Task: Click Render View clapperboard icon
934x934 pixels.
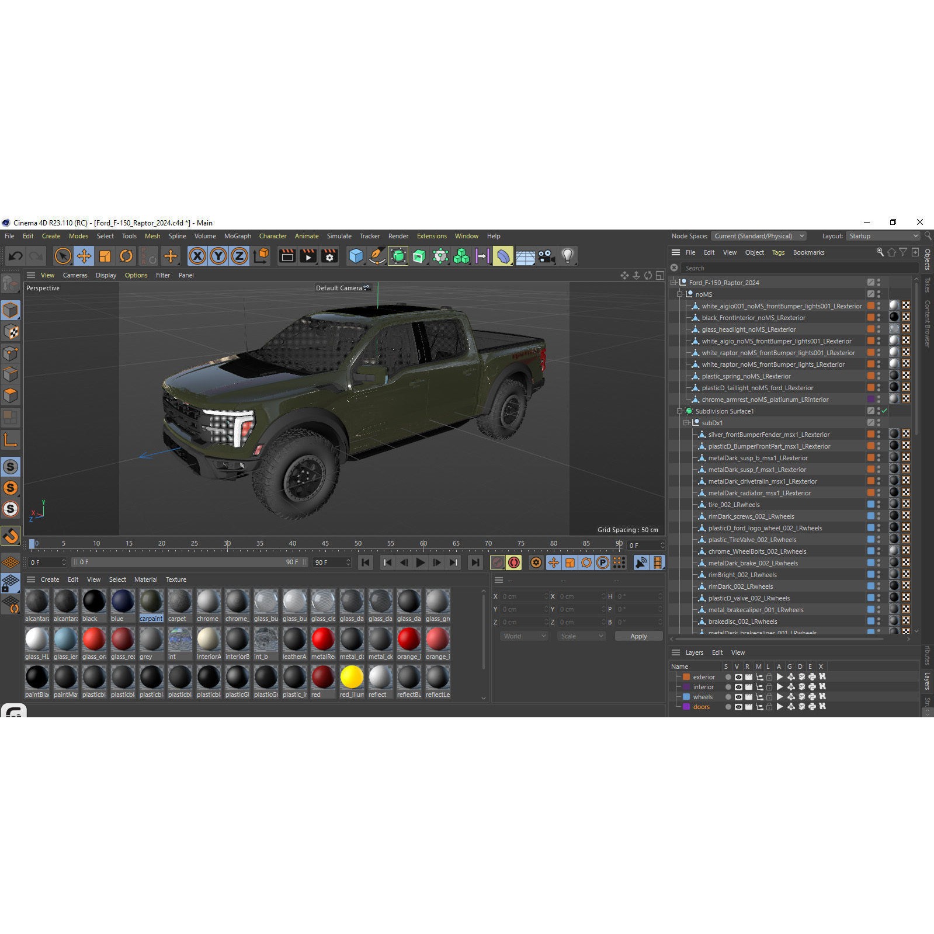Action: (x=287, y=256)
